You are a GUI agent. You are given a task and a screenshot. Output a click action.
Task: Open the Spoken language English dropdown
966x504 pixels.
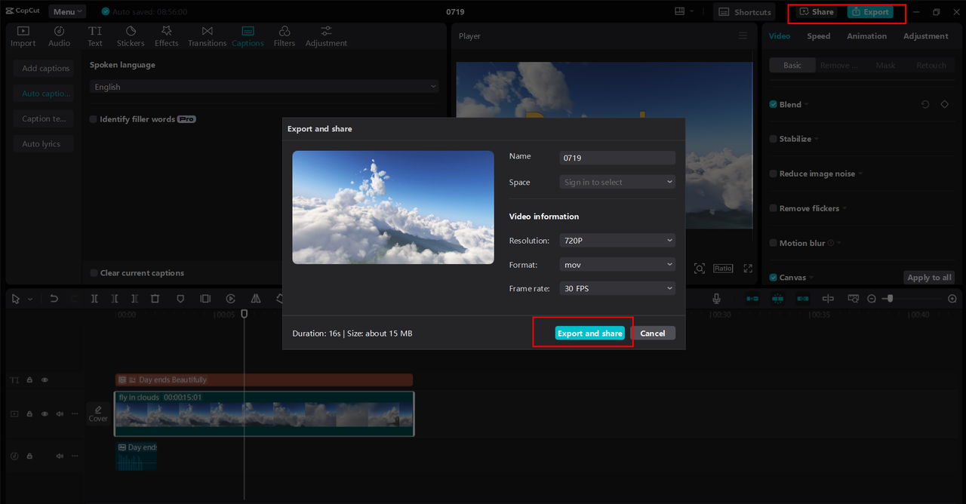(x=264, y=87)
